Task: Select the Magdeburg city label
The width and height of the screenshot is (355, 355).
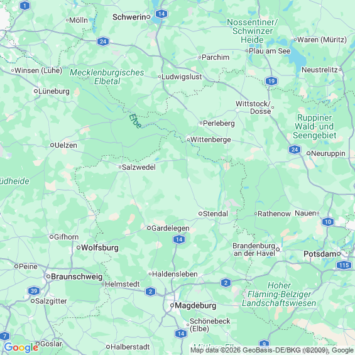Action: 195,305
